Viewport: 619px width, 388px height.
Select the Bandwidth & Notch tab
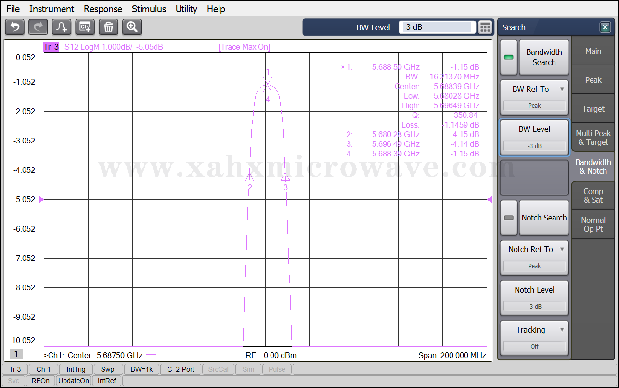point(593,167)
